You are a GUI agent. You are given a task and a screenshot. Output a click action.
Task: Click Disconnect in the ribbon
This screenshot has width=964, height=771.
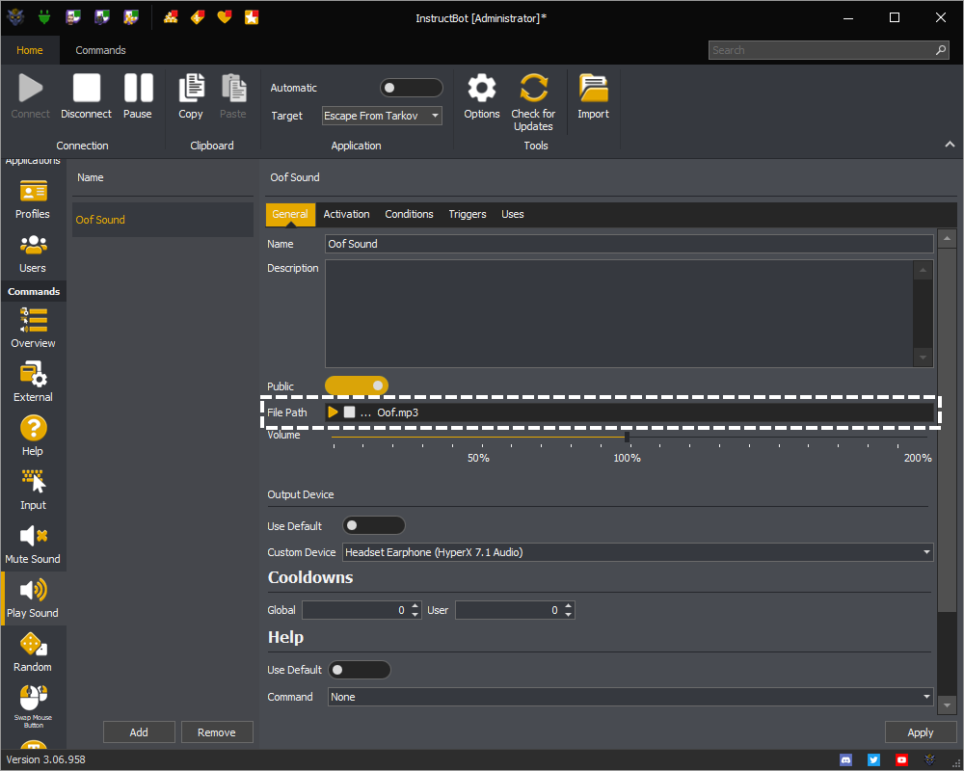(x=86, y=96)
